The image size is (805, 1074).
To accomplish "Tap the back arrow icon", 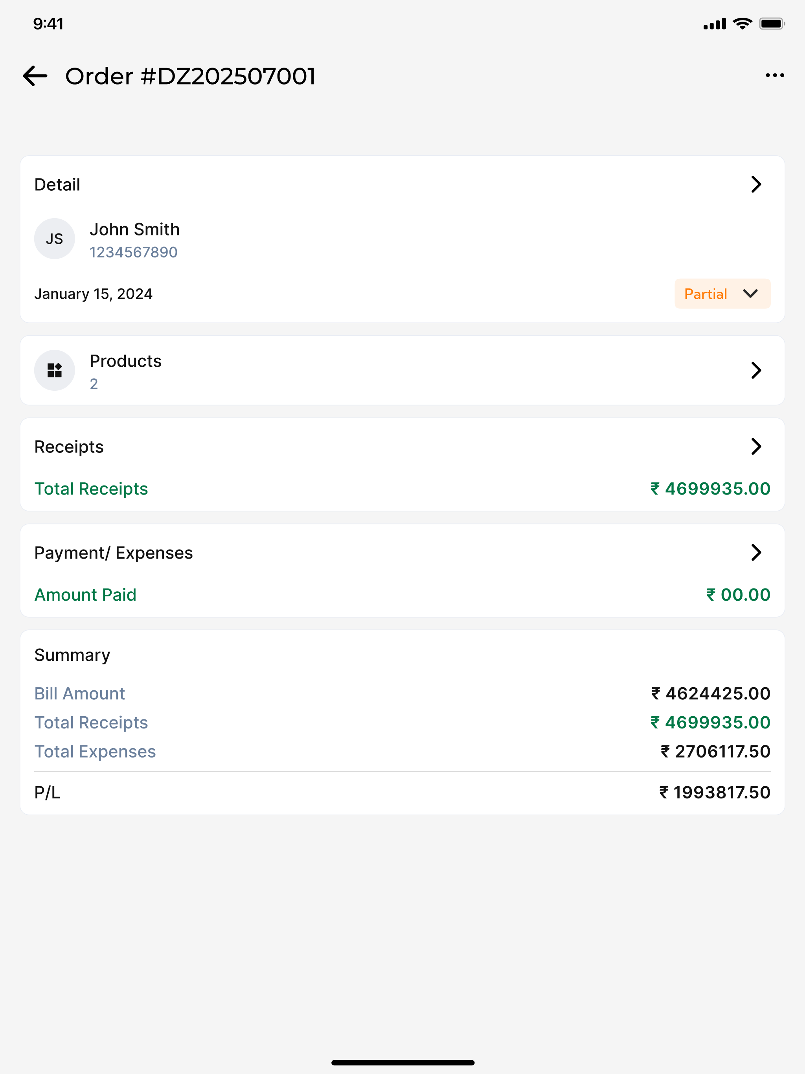I will [35, 76].
